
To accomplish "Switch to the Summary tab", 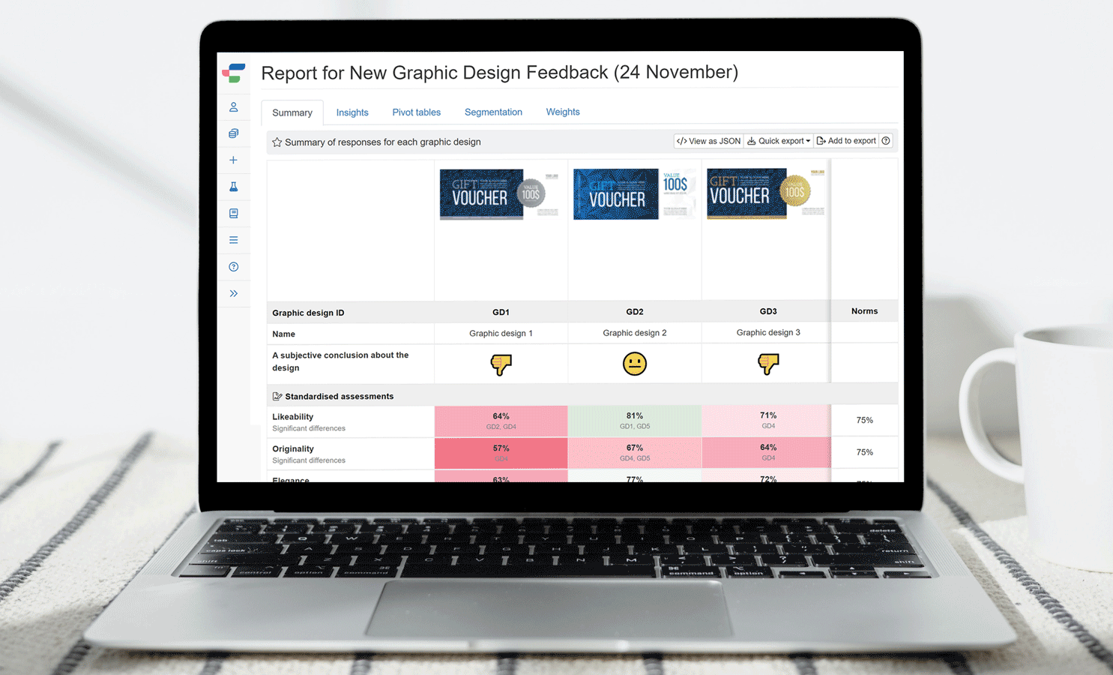I will [x=292, y=112].
